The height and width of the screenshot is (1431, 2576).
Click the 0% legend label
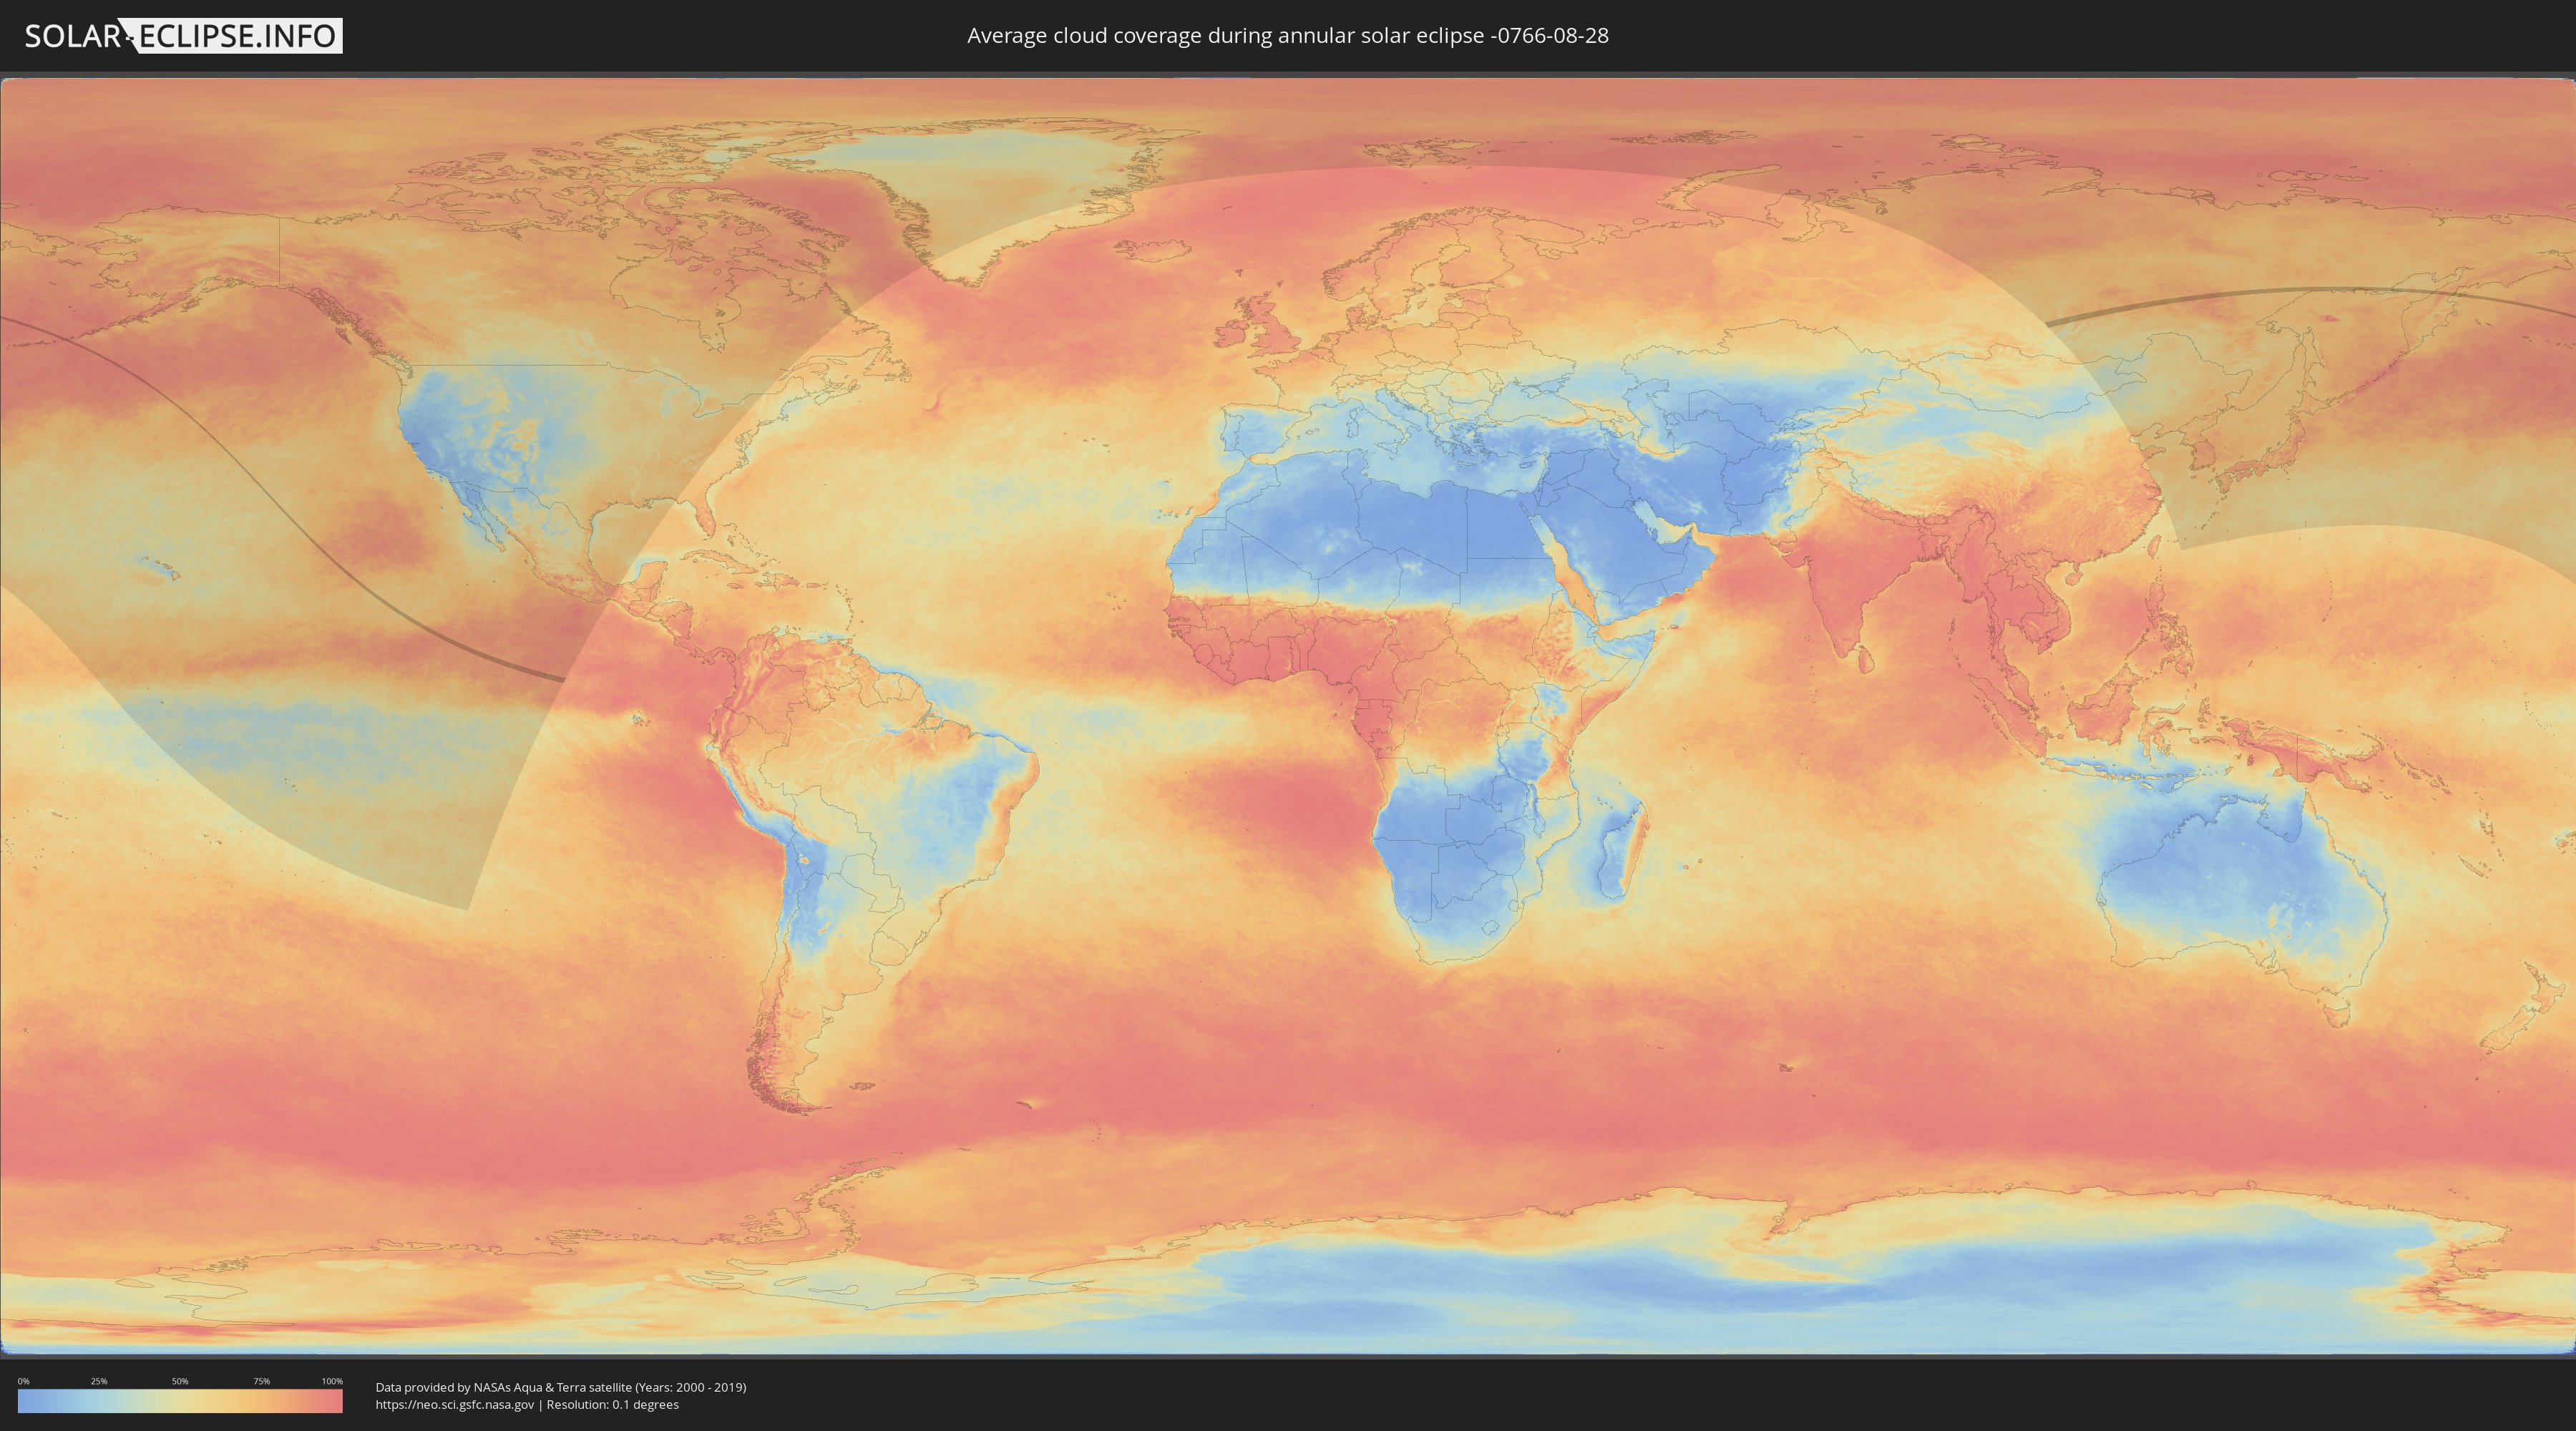point(24,1381)
